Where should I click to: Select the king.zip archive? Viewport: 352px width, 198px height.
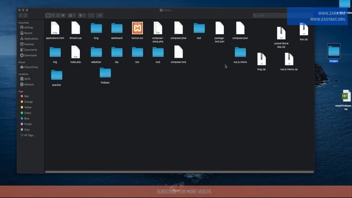(262, 62)
